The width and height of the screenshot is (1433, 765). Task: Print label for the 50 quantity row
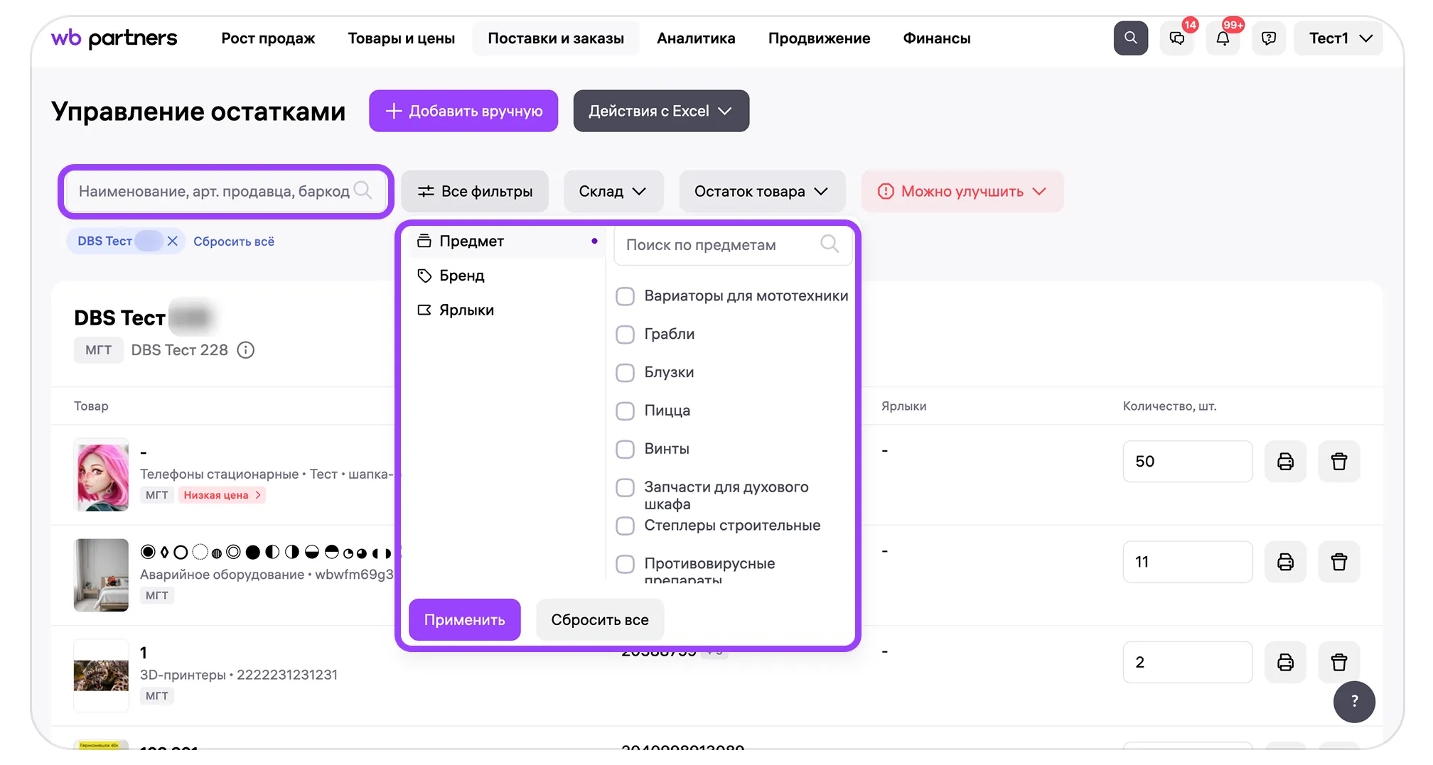click(1285, 462)
